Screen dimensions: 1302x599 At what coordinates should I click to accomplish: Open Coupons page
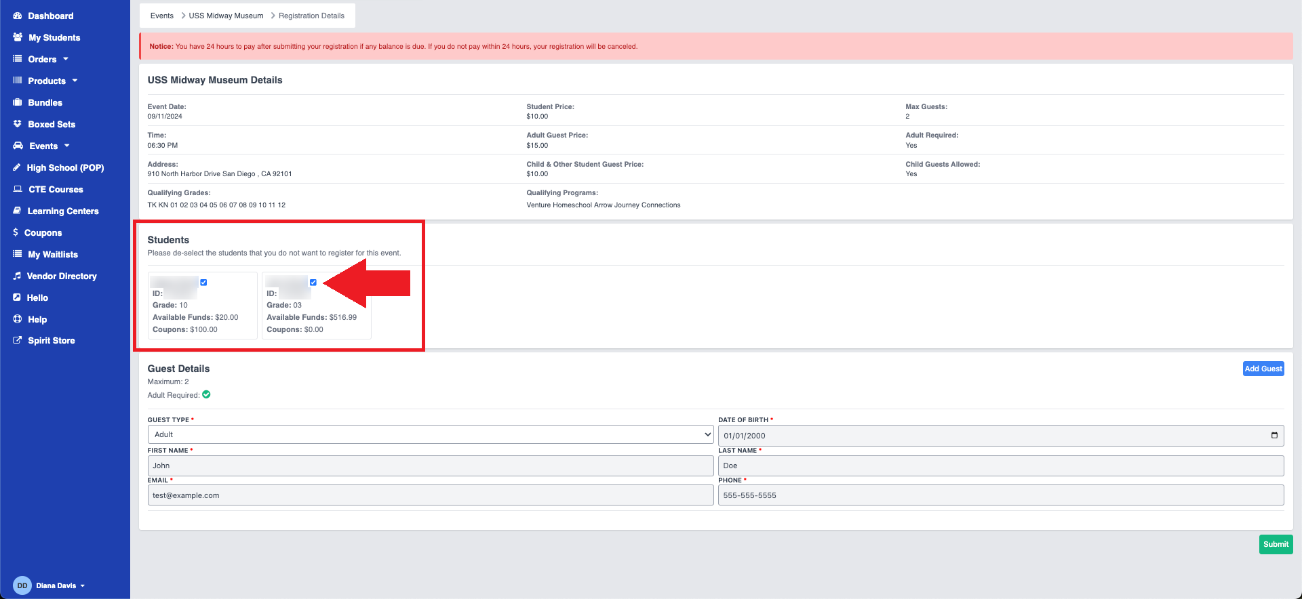pyautogui.click(x=43, y=232)
